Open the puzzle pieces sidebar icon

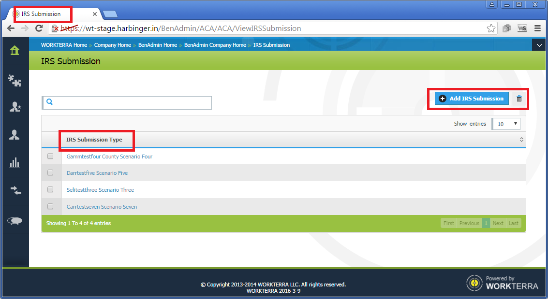click(x=15, y=80)
